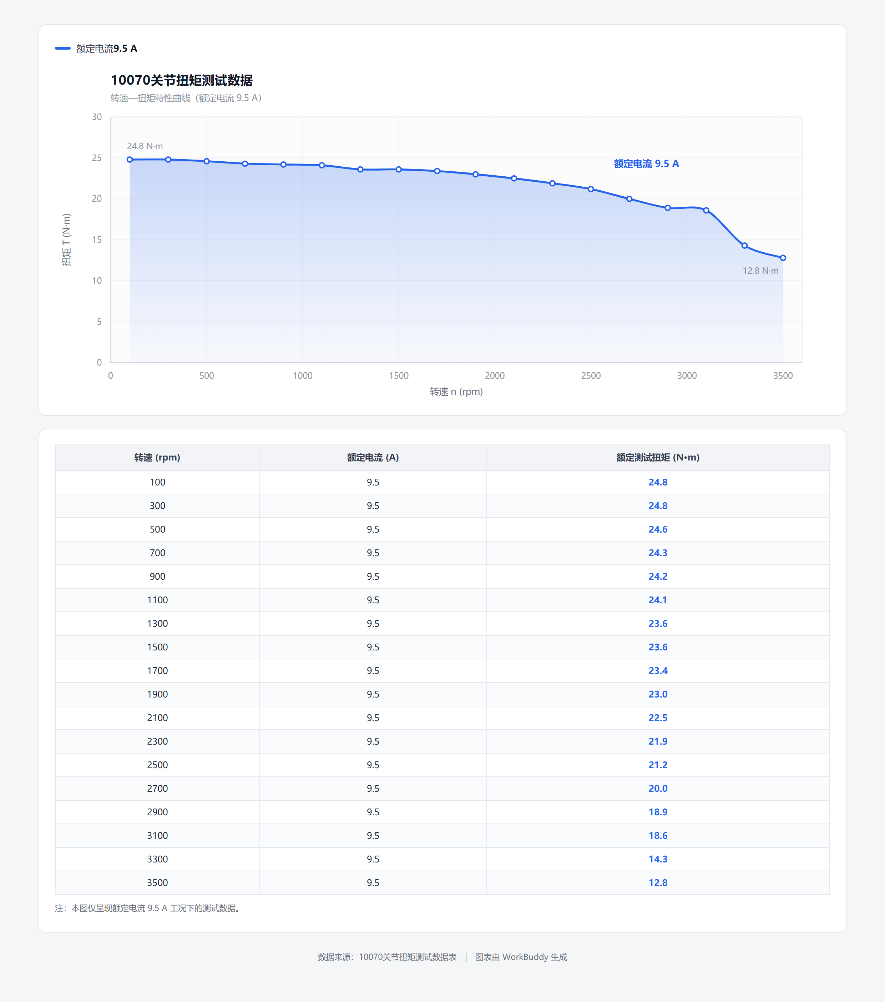Click torque value 21.2 in table
Viewport: 885px width, 1002px height.
pos(658,765)
